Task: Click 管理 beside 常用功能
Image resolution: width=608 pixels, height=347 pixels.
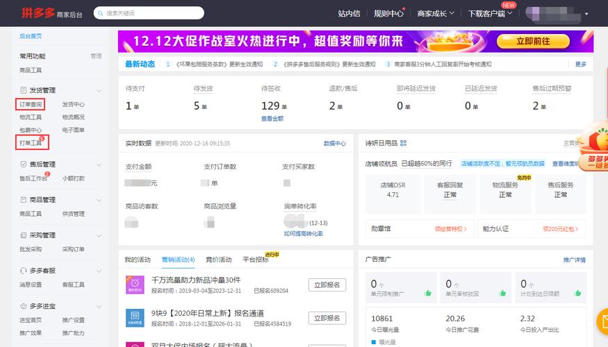Action: (96, 56)
